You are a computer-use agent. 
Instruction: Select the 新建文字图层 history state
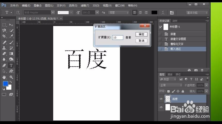[x=182, y=39]
